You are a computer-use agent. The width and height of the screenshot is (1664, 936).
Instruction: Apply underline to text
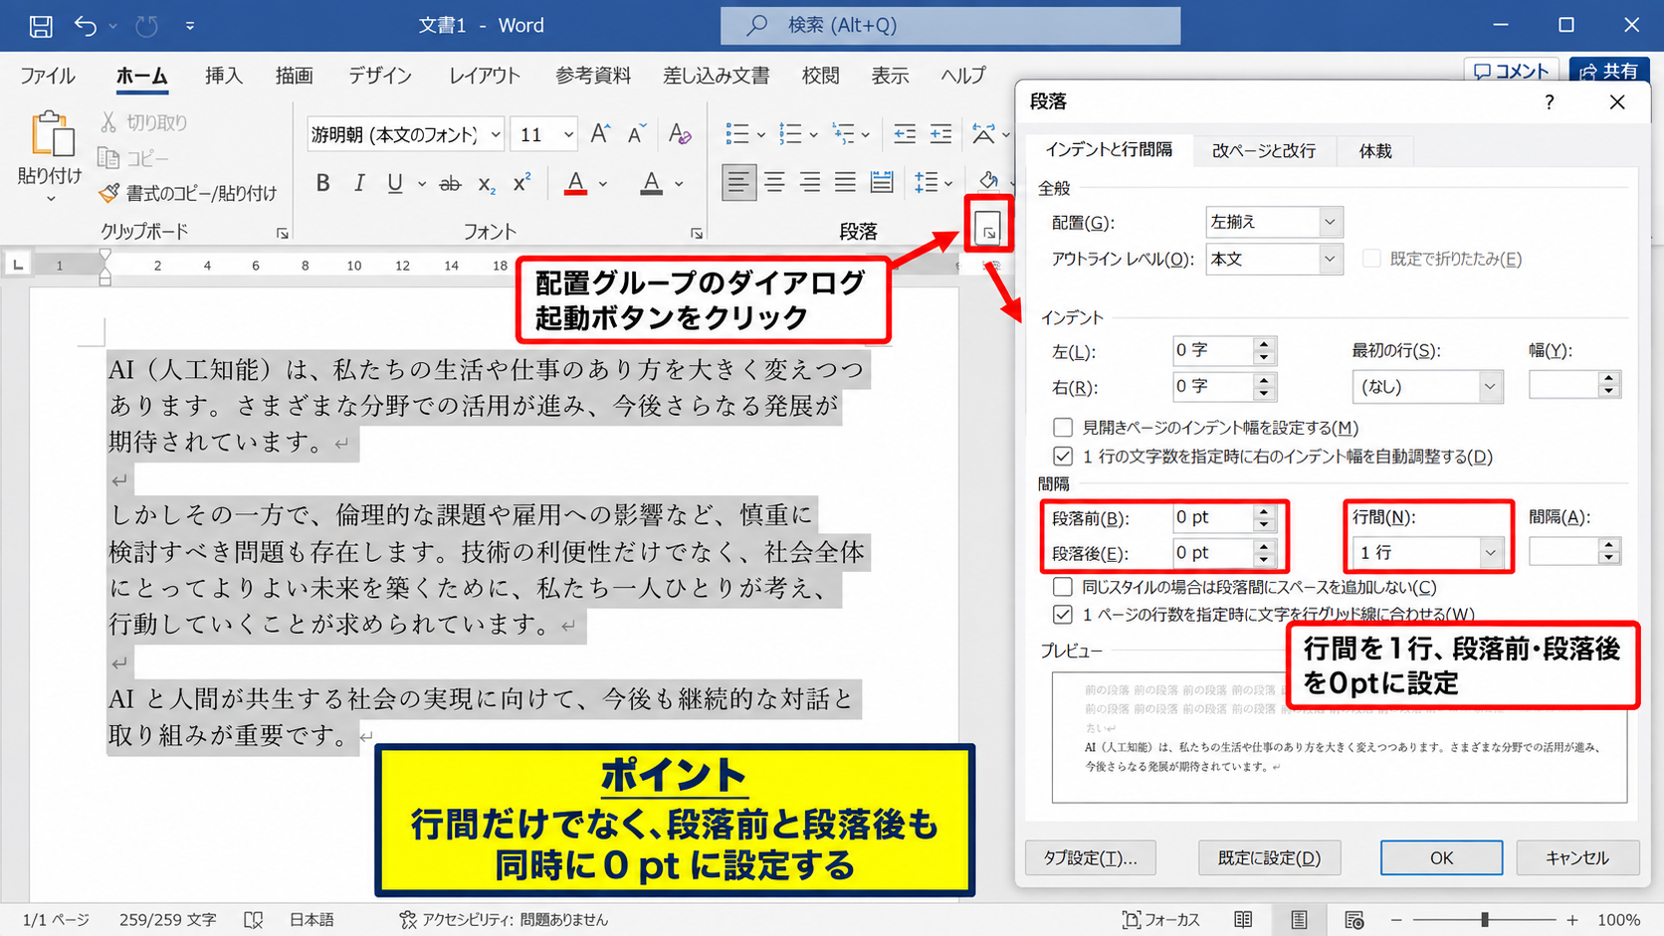(x=395, y=183)
